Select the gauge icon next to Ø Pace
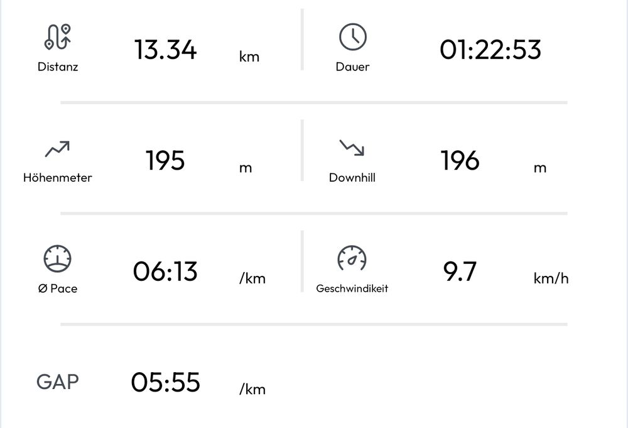The image size is (628, 428). [x=58, y=260]
